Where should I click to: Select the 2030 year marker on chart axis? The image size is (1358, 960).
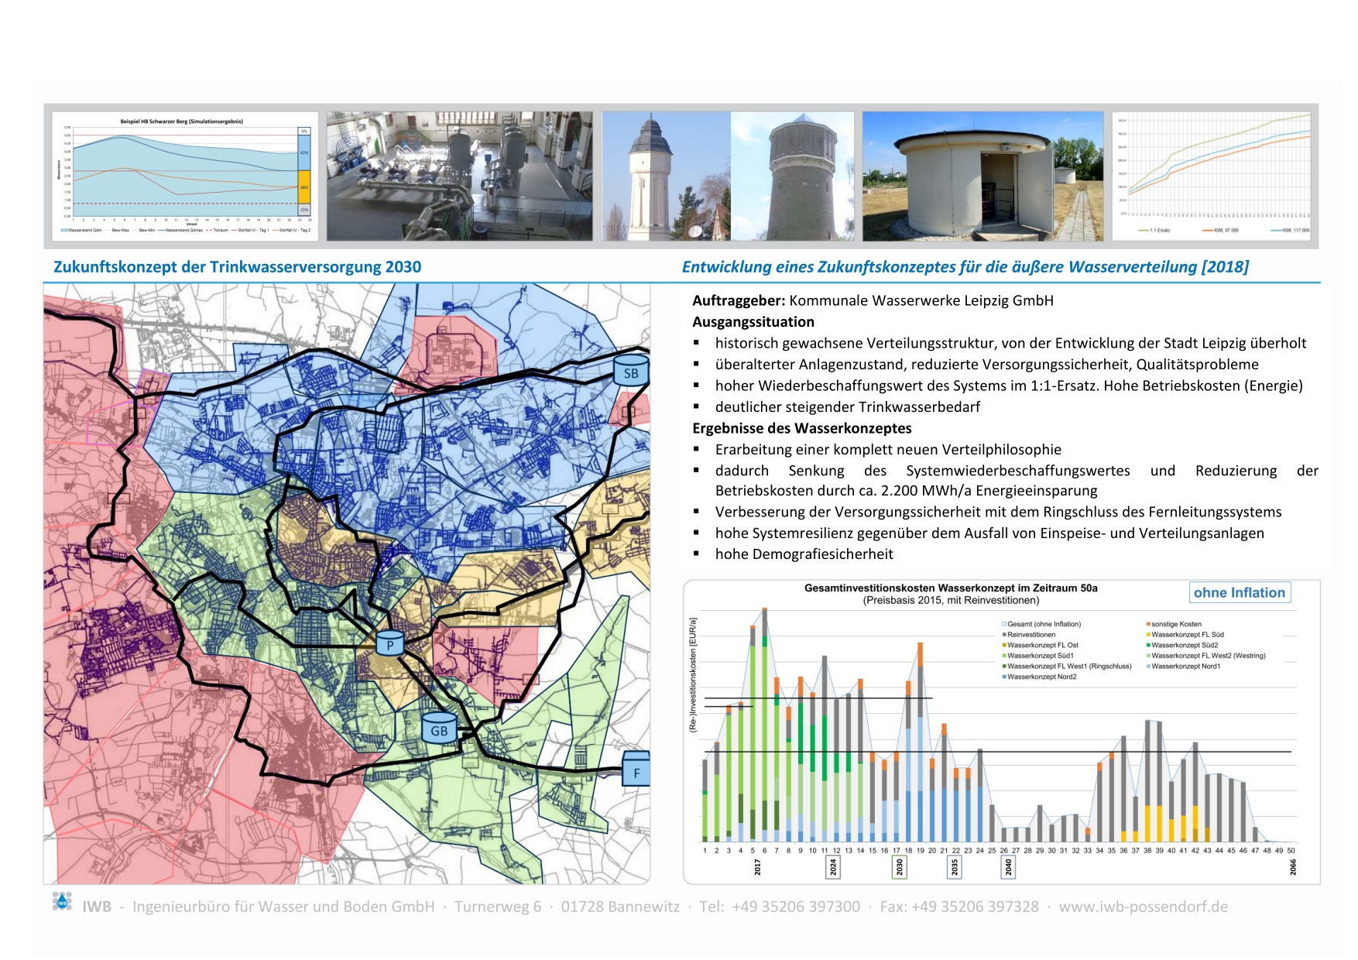[899, 867]
